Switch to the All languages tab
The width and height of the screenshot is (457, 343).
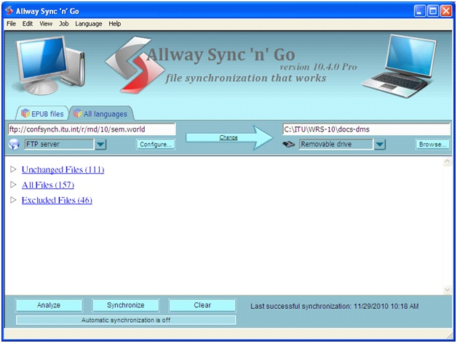pyautogui.click(x=101, y=113)
